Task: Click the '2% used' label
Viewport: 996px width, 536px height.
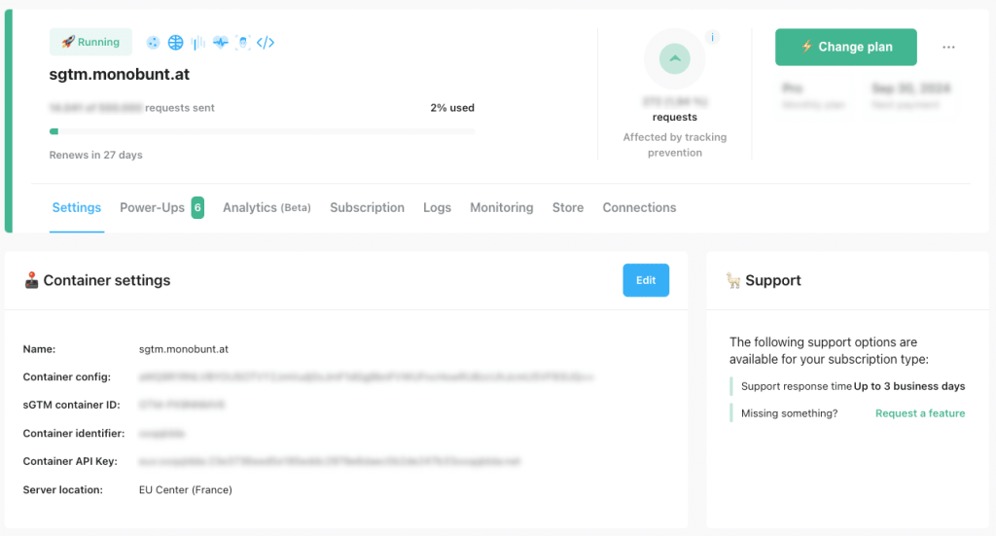Action: tap(452, 108)
